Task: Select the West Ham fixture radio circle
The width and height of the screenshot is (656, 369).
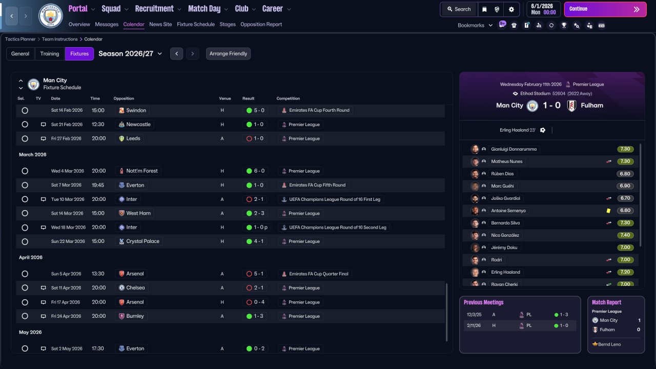Action: click(25, 213)
